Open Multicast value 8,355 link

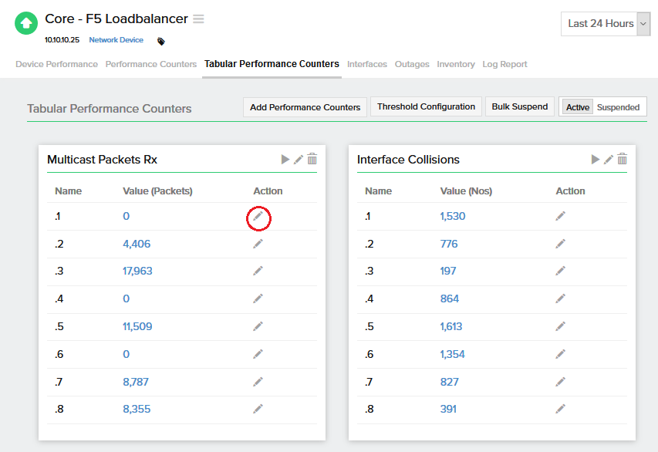[x=137, y=409]
